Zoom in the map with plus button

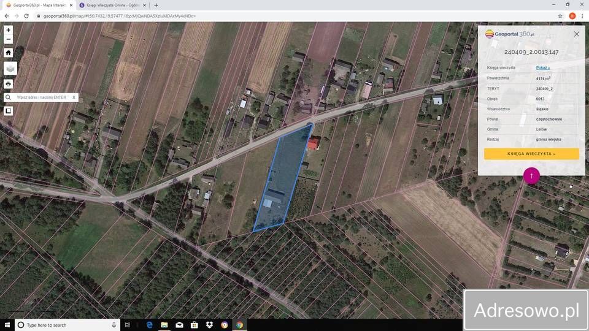tap(8, 30)
